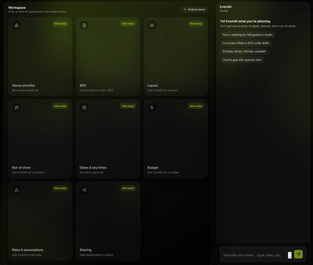Click the EventAI panel title
This screenshot has height=265, width=313.
[x=226, y=7]
